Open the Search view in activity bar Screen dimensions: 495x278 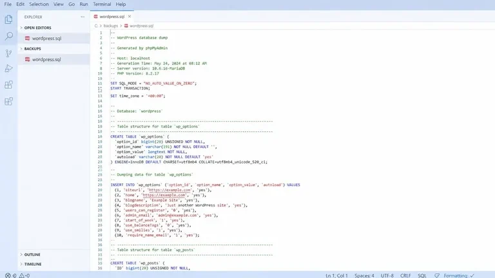[8, 36]
